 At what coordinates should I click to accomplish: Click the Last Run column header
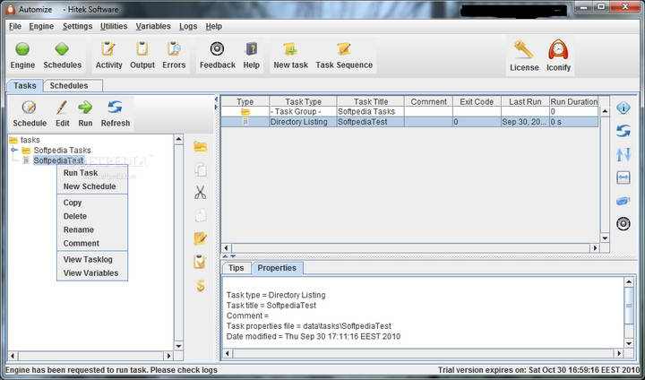pyautogui.click(x=525, y=101)
